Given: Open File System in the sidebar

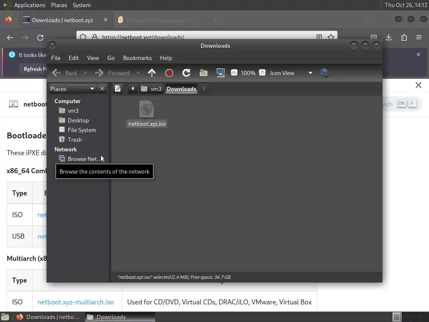Looking at the screenshot, I should (82, 130).
